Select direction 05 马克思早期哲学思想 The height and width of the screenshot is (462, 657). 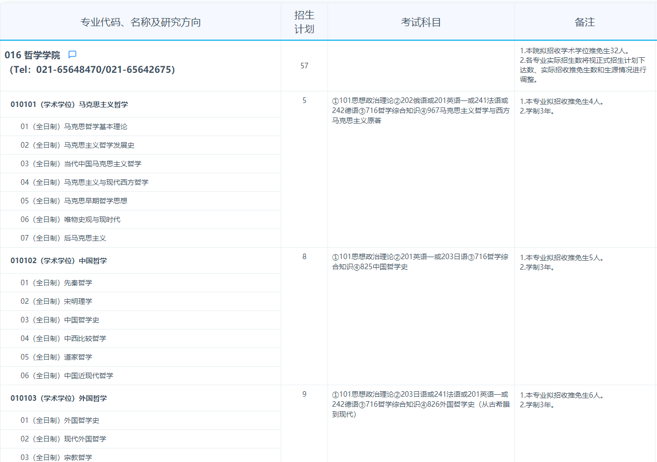point(74,201)
